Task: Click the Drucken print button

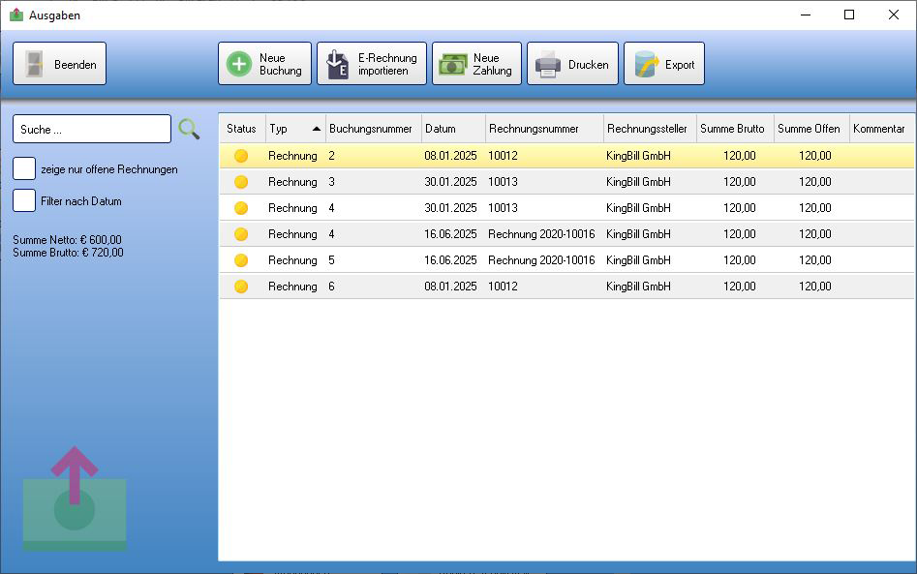Action: [572, 64]
